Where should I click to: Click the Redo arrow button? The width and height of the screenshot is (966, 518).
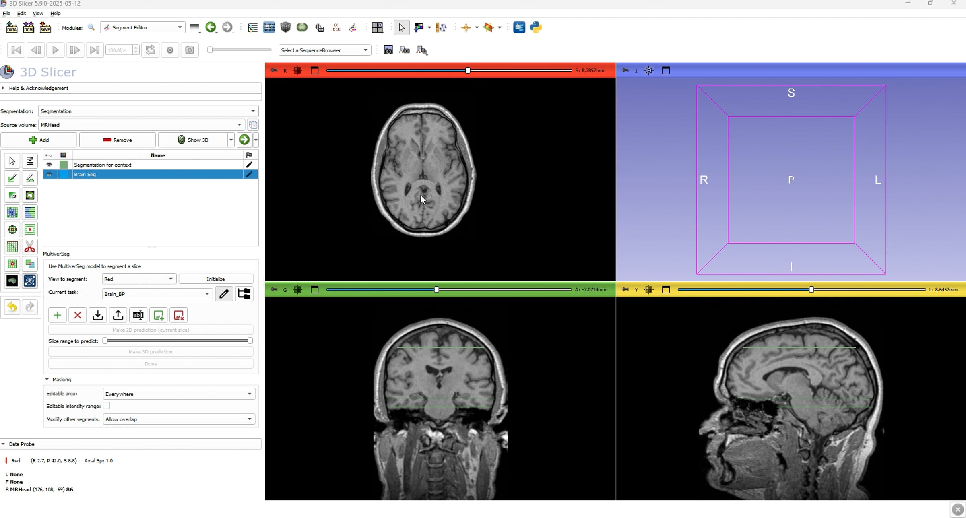point(30,307)
